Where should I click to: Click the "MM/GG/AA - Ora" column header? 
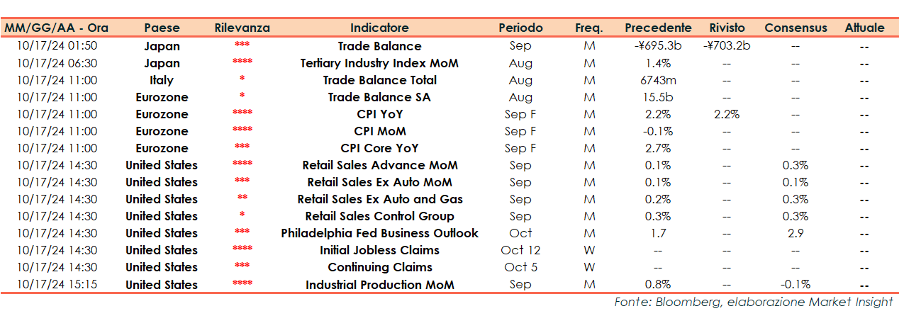pyautogui.click(x=57, y=28)
